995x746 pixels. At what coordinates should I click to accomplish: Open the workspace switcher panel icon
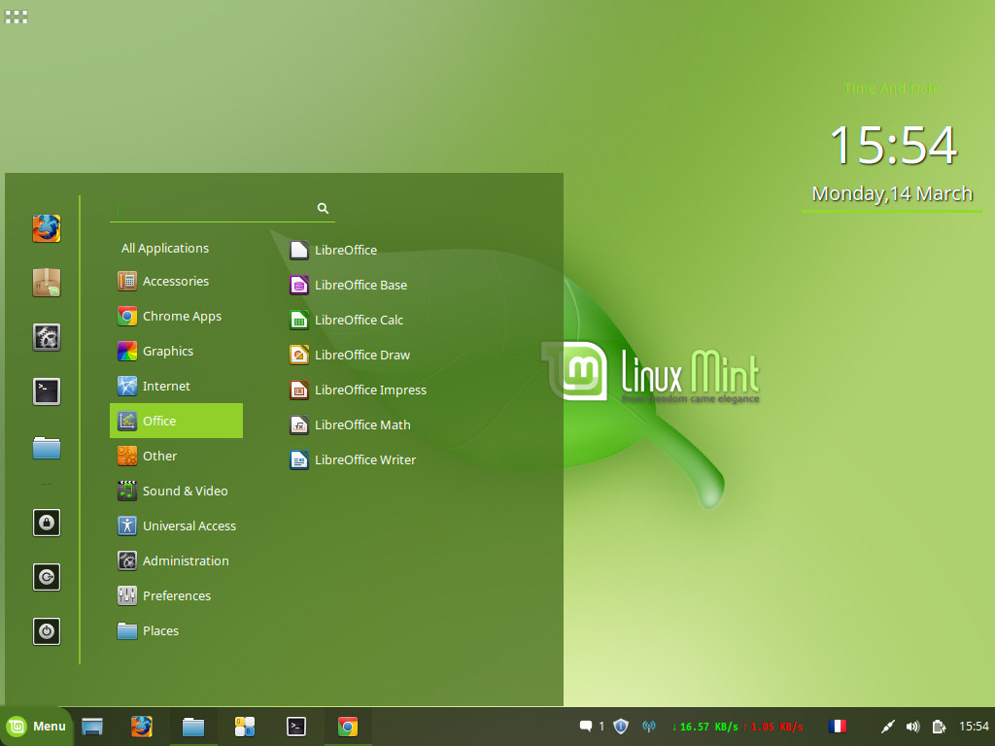tap(245, 727)
